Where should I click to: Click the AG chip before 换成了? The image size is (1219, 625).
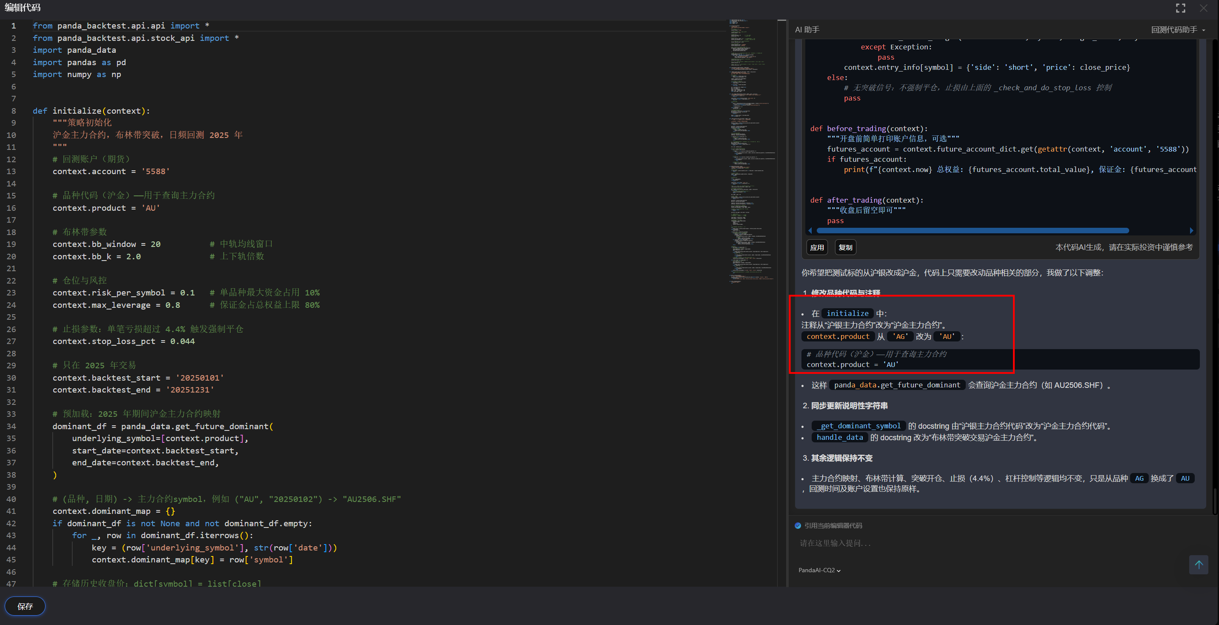point(1139,478)
